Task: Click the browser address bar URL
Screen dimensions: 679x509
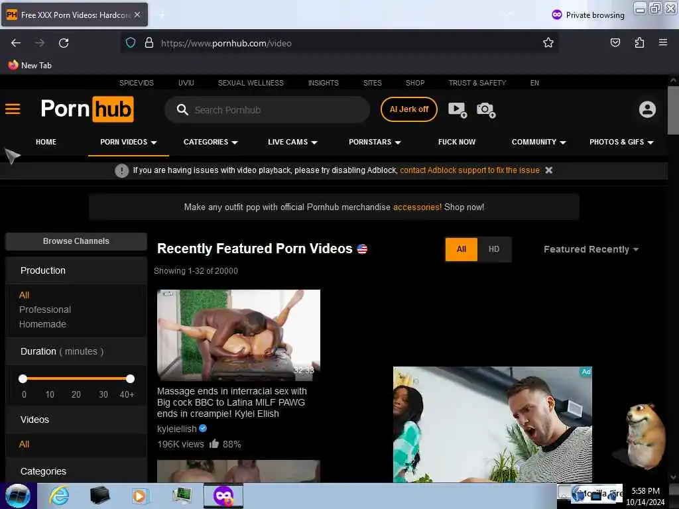Action: (x=226, y=43)
